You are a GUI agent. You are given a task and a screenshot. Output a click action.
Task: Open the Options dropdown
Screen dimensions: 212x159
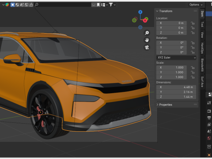[196, 5]
